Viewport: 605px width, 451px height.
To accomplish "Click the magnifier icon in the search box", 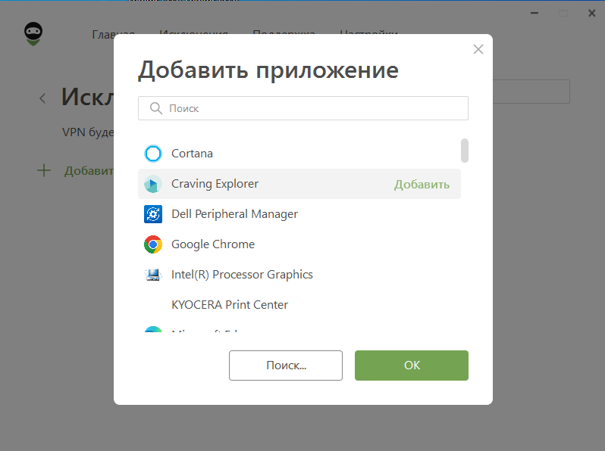I will [156, 108].
